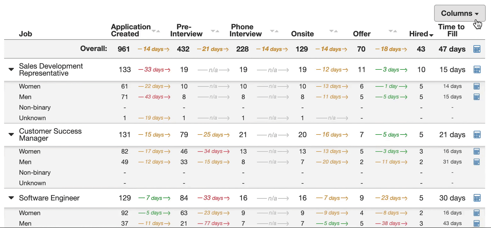Collapse Sales Development Representative group
This screenshot has height=228, width=491.
tap(11, 70)
